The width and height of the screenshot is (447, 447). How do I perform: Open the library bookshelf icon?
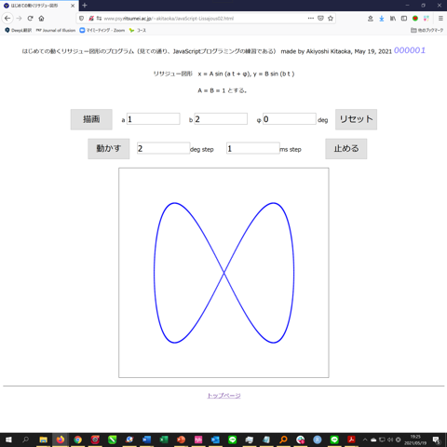point(393,19)
